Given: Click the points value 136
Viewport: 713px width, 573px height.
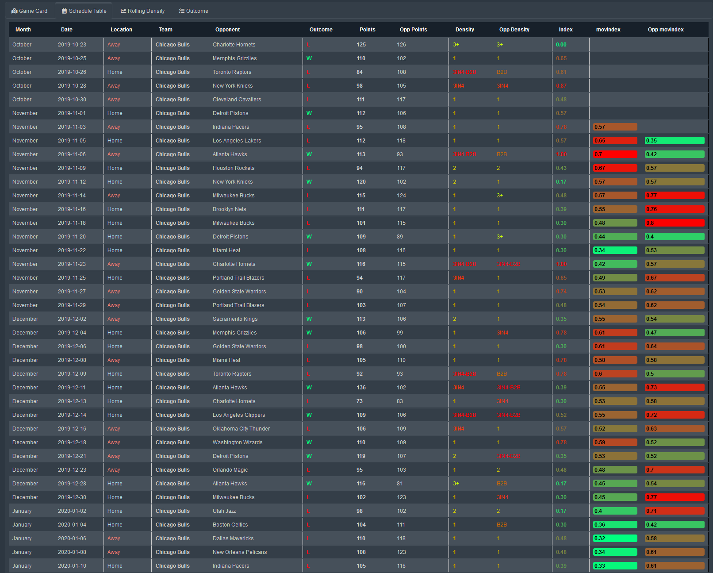Looking at the screenshot, I should coord(361,388).
